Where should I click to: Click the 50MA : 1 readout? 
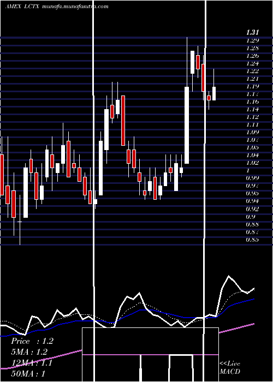click(28, 374)
